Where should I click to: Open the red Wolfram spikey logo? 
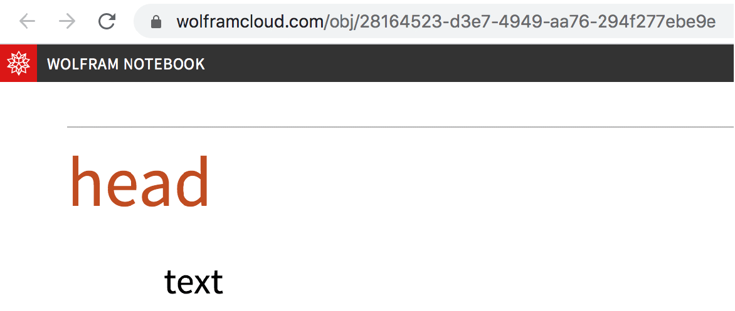(x=18, y=64)
